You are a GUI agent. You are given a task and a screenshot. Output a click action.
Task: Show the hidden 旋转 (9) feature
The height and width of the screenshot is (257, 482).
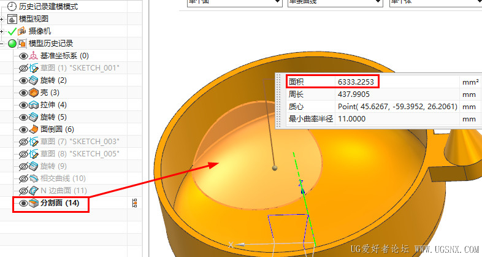point(23,166)
